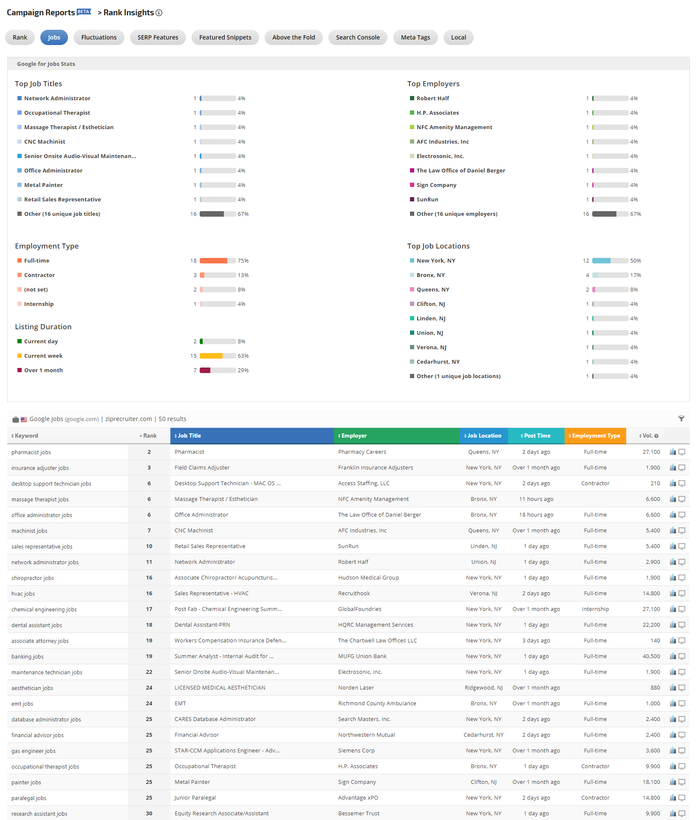
Task: Click the employer 'Northwestern Mutual'
Action: 367,735
